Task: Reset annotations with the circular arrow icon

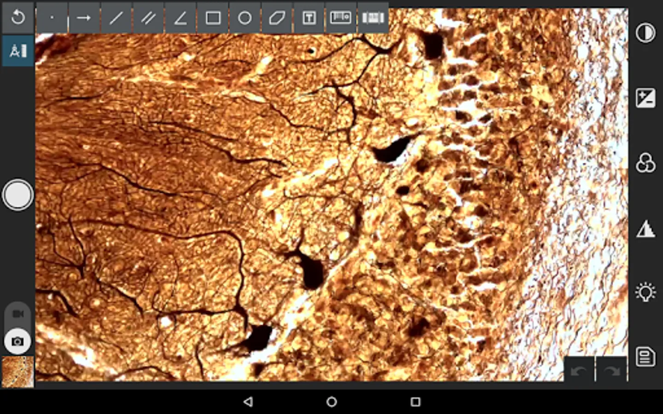Action: coord(18,17)
